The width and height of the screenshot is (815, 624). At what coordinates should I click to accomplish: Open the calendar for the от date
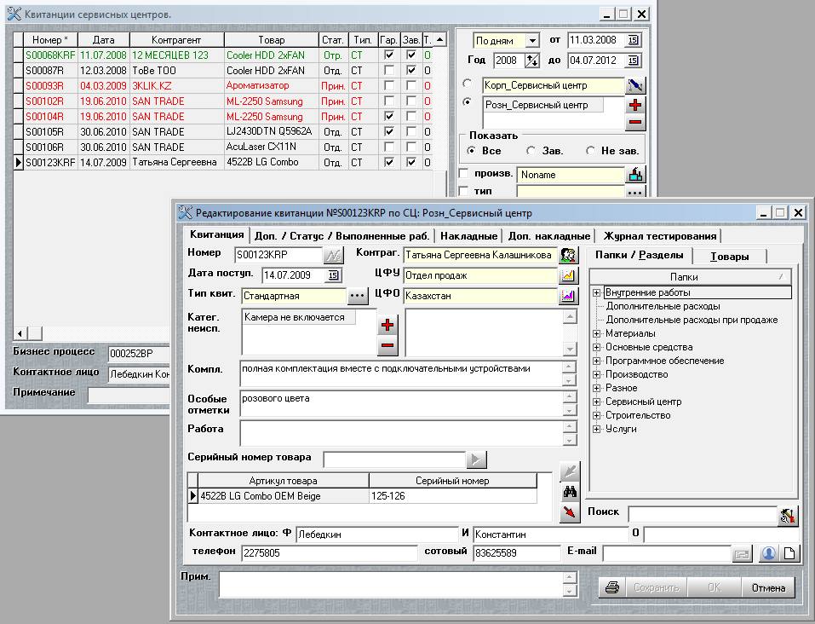point(633,41)
